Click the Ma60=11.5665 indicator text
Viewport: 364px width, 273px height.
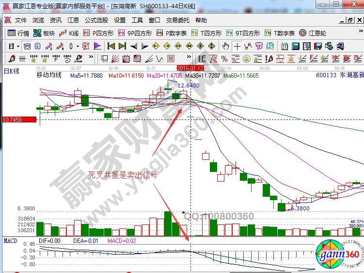pyautogui.click(x=241, y=75)
